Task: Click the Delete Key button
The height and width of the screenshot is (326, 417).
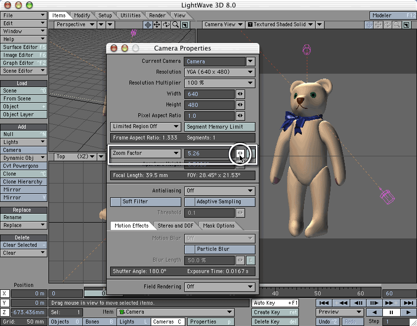Action: click(x=275, y=322)
